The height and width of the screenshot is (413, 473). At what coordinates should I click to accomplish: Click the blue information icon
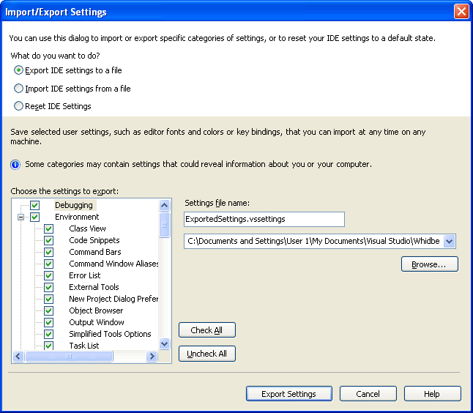click(15, 165)
